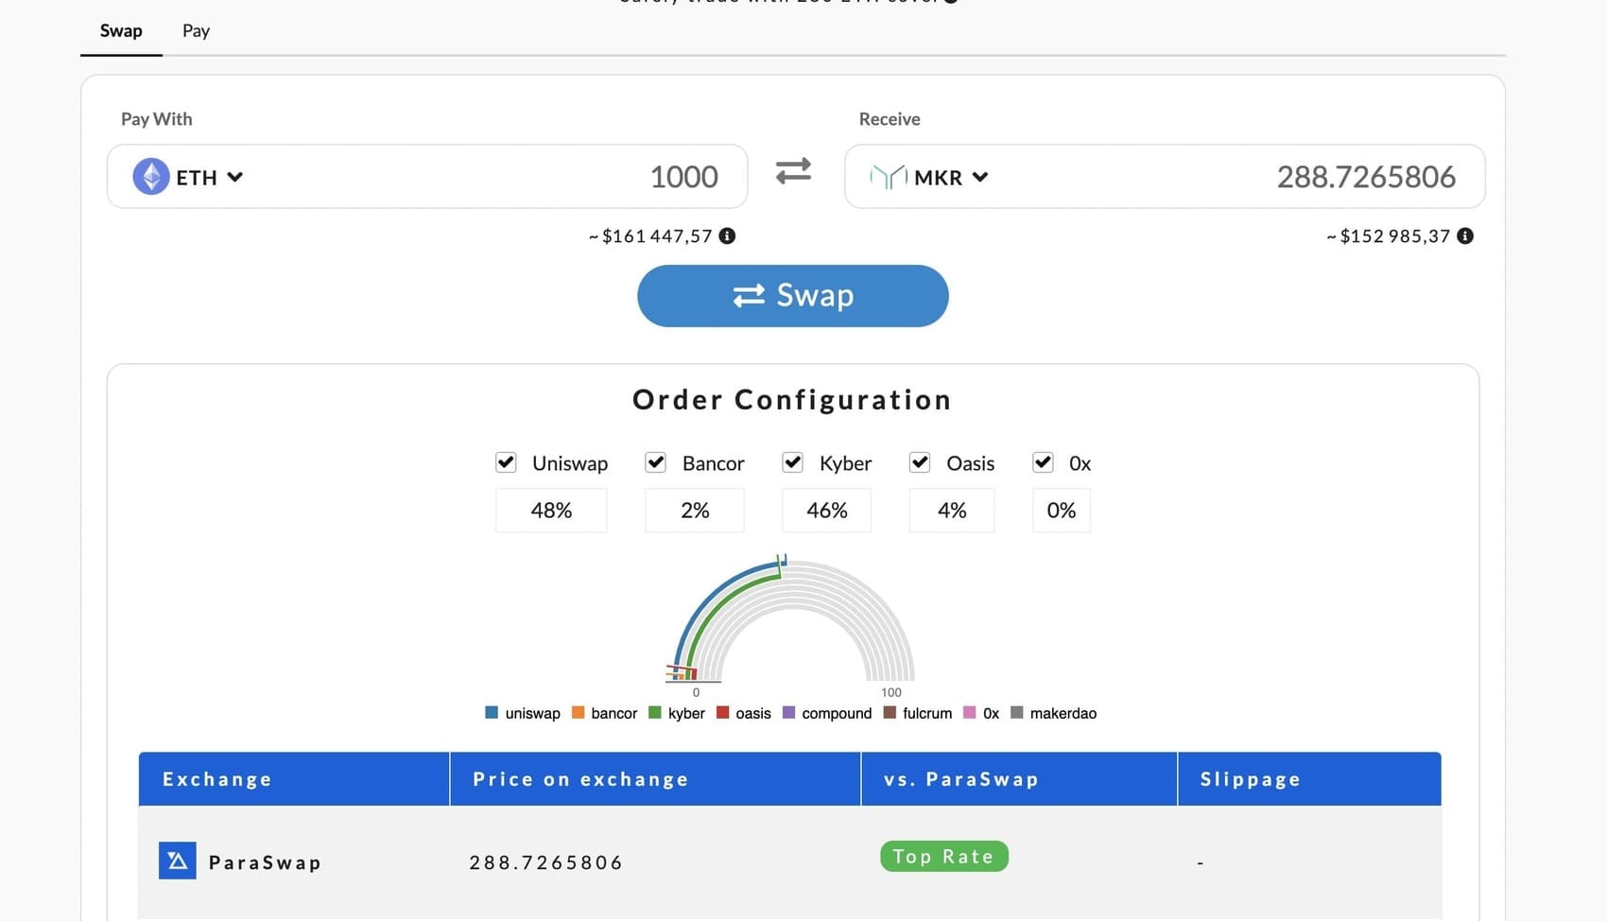Click the ParaSwap price 288.7265806 cell
Screen dimensions: 1607x921
click(546, 862)
